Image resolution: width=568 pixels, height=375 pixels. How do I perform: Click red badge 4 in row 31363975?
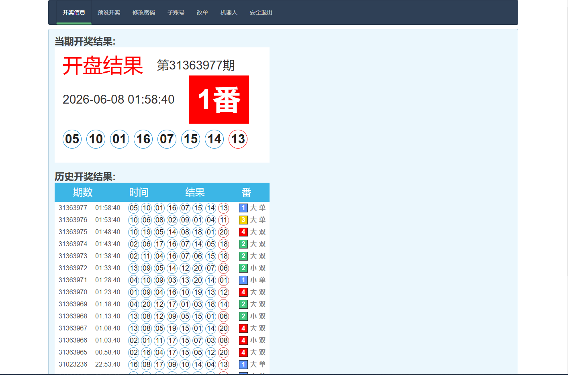pos(243,232)
